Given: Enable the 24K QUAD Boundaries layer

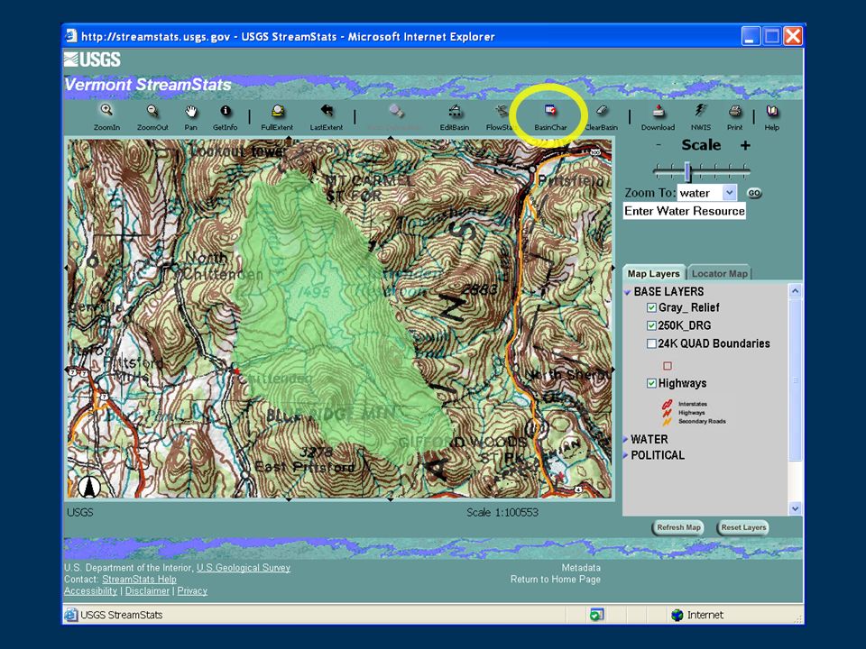Looking at the screenshot, I should point(651,343).
